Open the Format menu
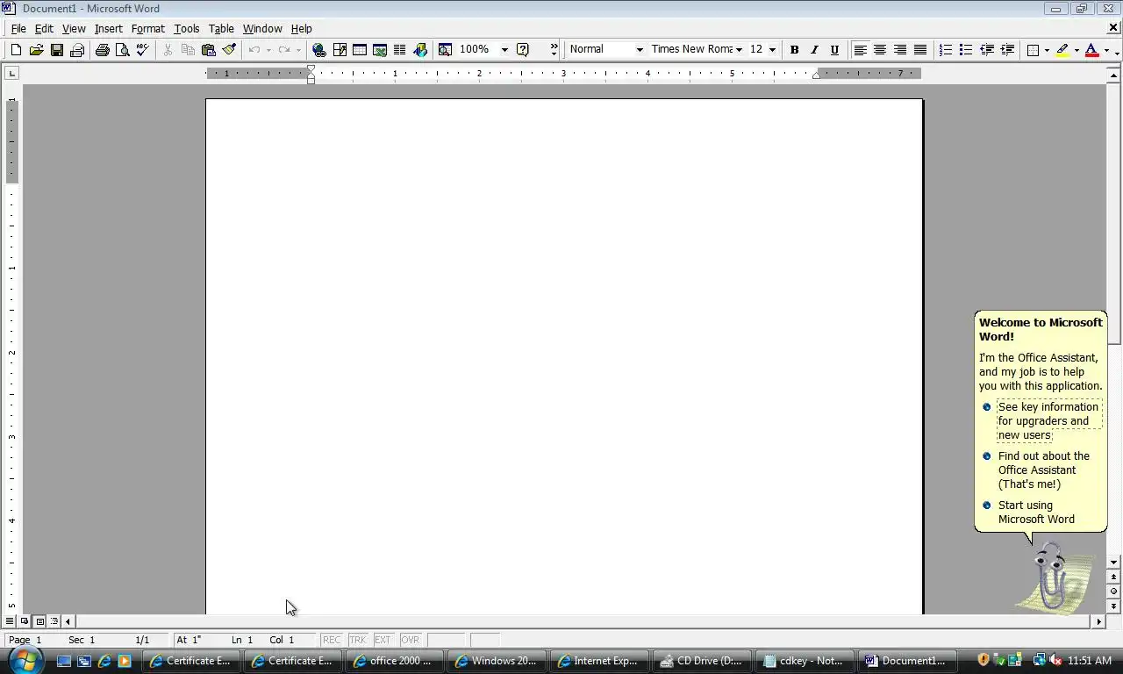Screen dimensions: 1123x674 (148, 29)
